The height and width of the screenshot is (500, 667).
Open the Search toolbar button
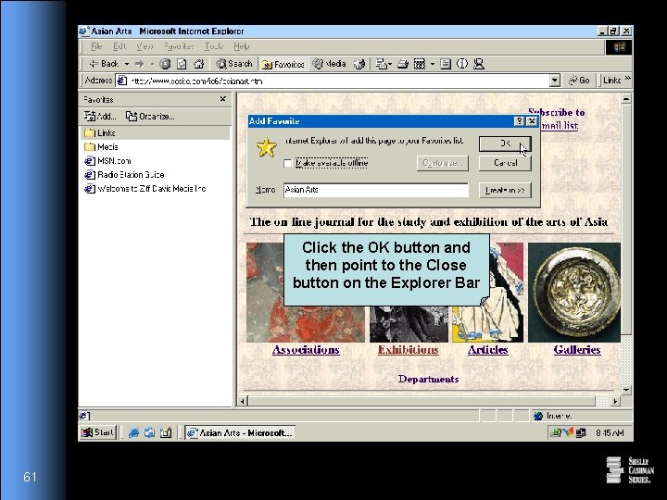234,64
